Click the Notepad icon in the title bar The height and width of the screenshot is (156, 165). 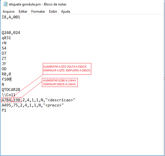click(5, 4)
